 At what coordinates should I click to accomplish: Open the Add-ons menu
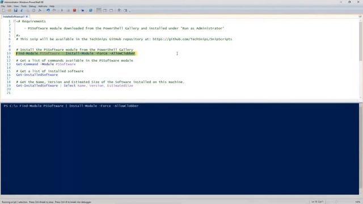coord(43,6)
